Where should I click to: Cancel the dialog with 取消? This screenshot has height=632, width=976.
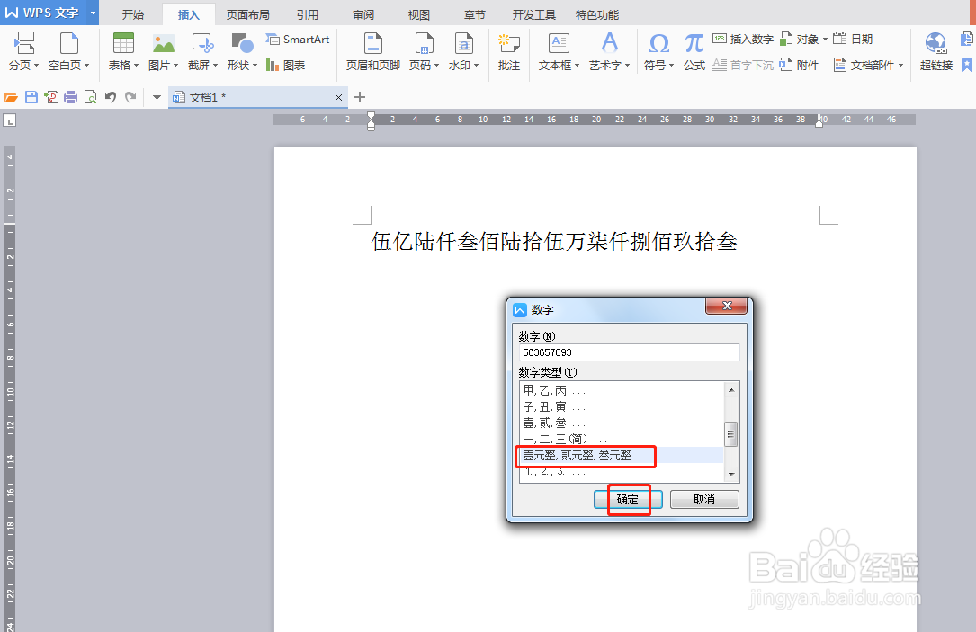pos(704,499)
